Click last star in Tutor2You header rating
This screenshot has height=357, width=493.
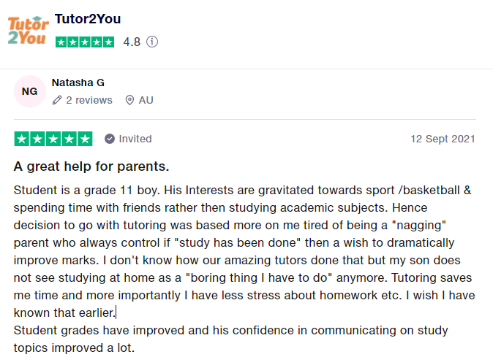(108, 42)
